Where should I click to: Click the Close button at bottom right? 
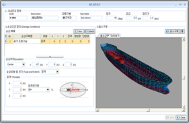181,117
